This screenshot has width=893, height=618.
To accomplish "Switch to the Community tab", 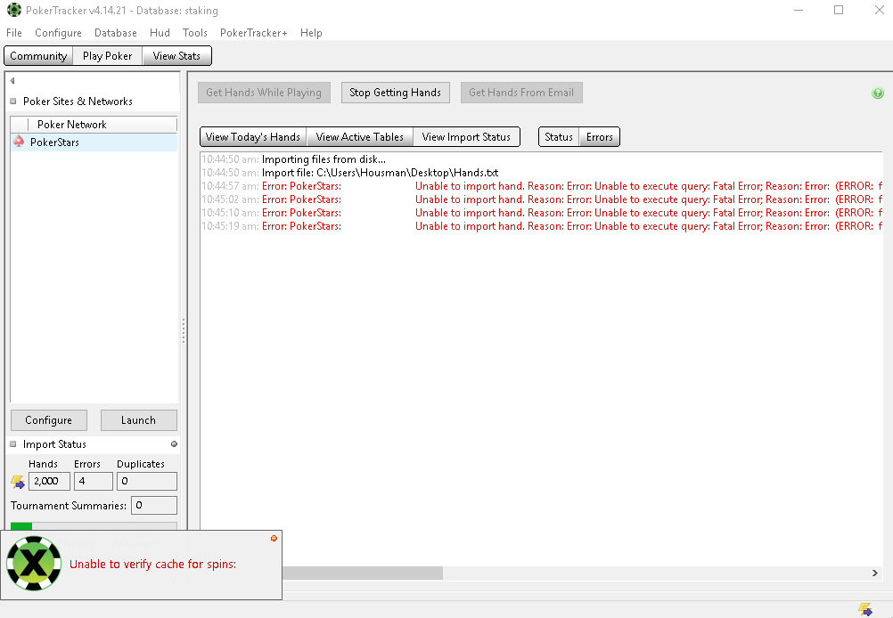I will pos(38,56).
